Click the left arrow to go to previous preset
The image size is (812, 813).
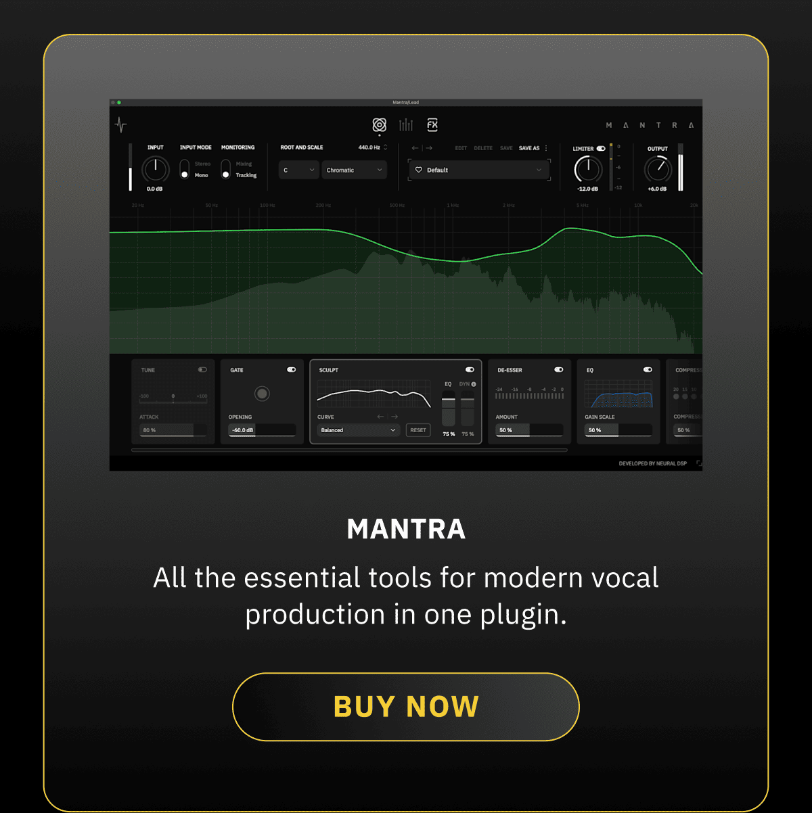point(415,148)
